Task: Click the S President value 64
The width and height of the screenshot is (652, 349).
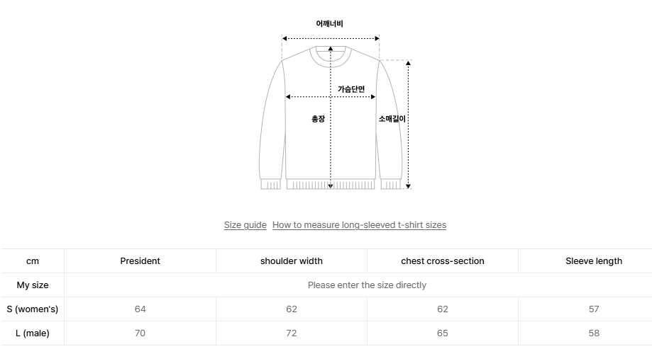Action: tap(140, 309)
